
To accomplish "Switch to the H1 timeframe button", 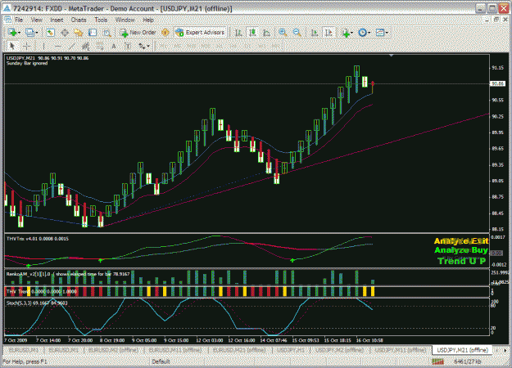I will tap(219, 46).
